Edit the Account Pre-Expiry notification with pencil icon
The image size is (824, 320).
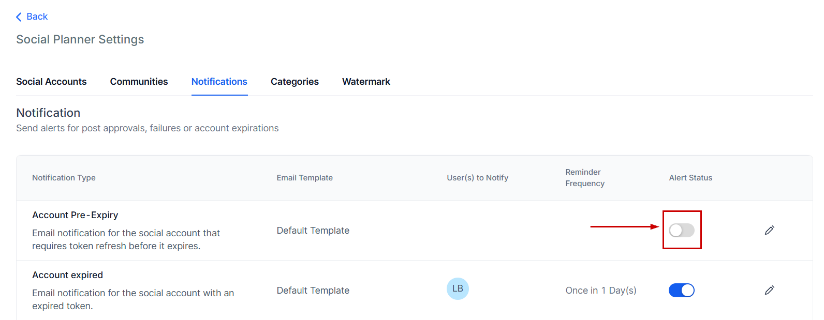click(x=769, y=230)
